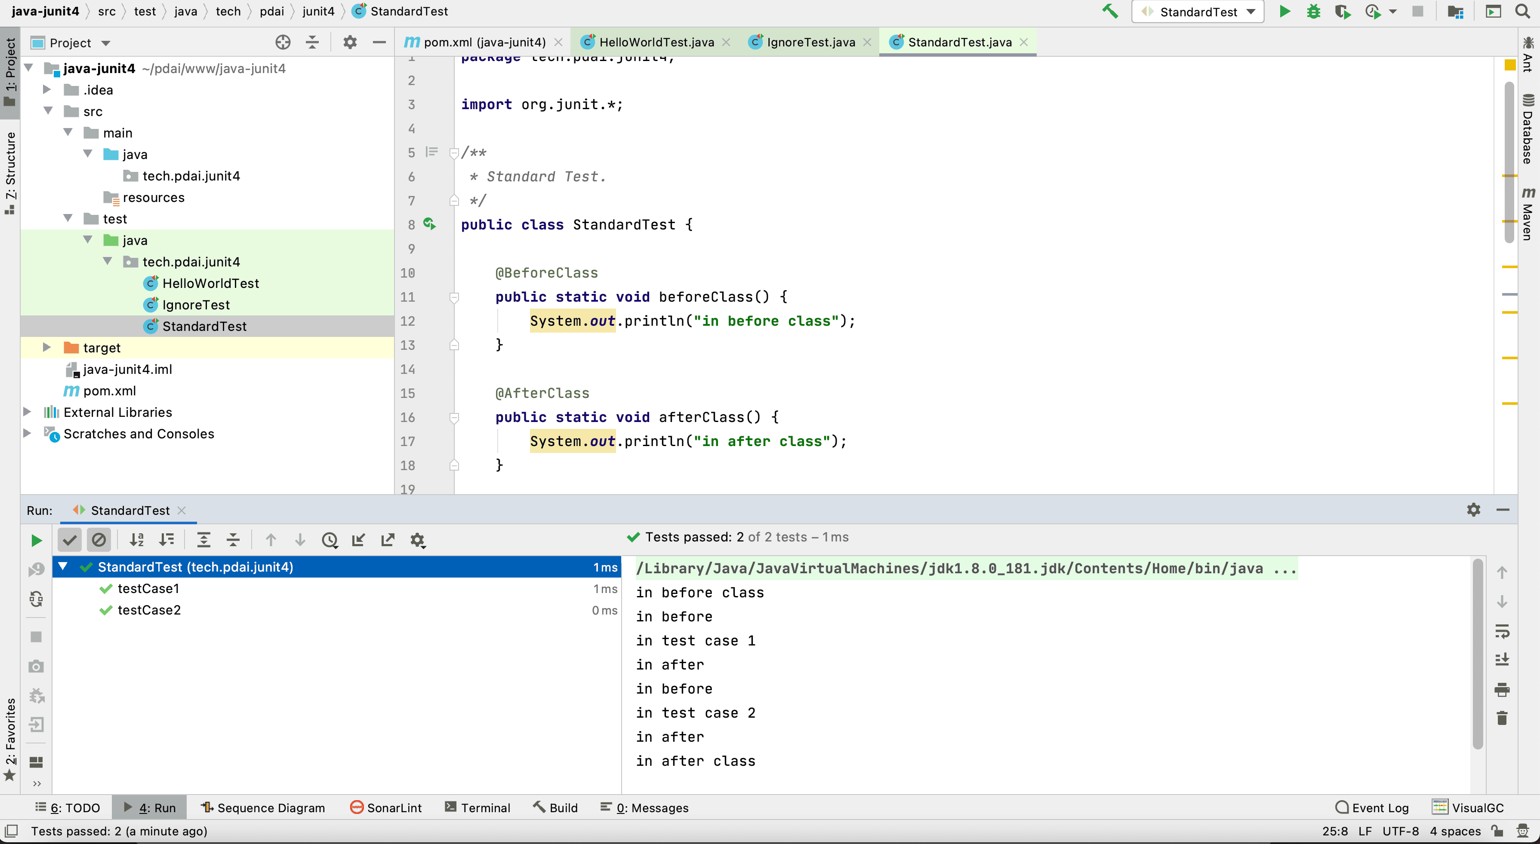The height and width of the screenshot is (844, 1540).
Task: Toggle soft-wrap in console output
Action: (x=1502, y=631)
